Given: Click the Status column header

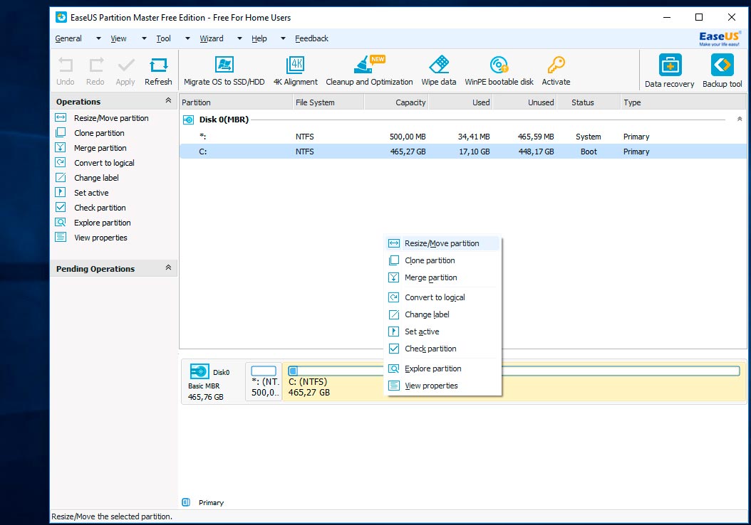Looking at the screenshot, I should click(588, 102).
